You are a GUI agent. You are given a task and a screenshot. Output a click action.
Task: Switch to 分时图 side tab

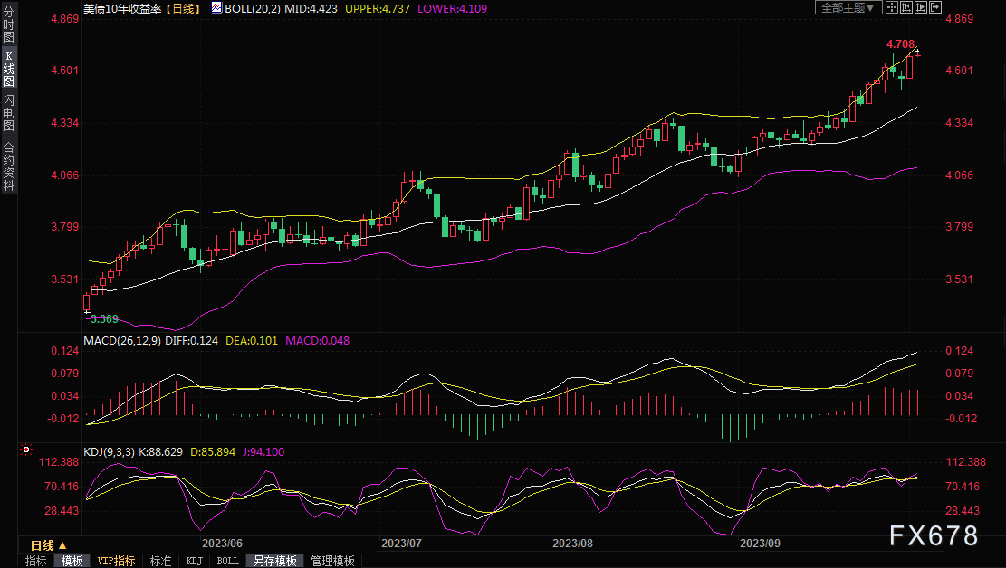(x=8, y=24)
